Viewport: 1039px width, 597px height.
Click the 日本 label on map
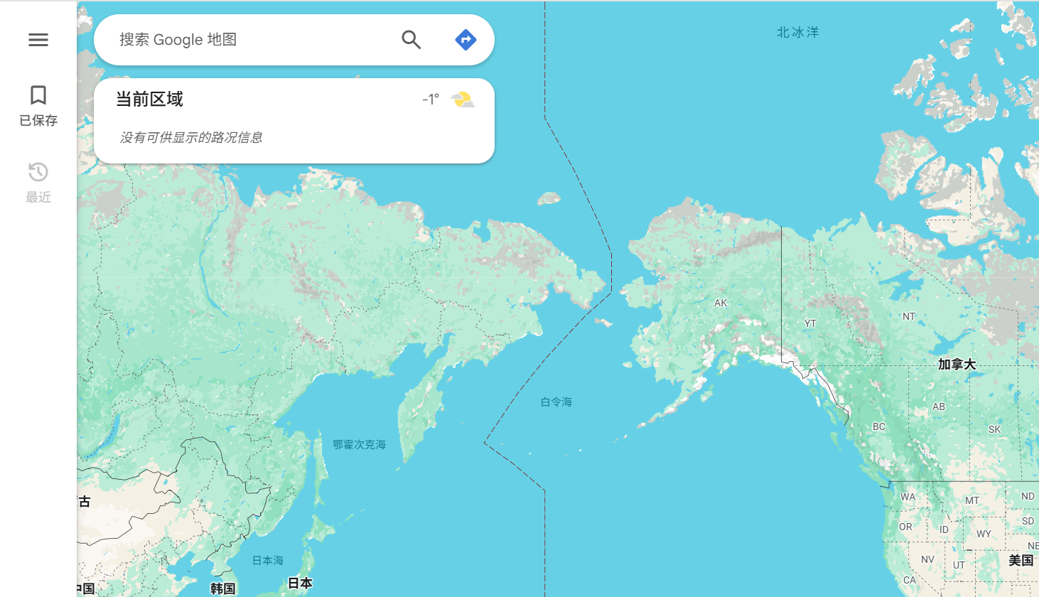tap(300, 583)
